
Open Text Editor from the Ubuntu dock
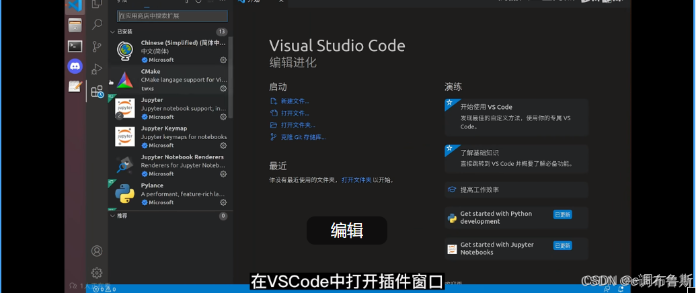click(75, 86)
